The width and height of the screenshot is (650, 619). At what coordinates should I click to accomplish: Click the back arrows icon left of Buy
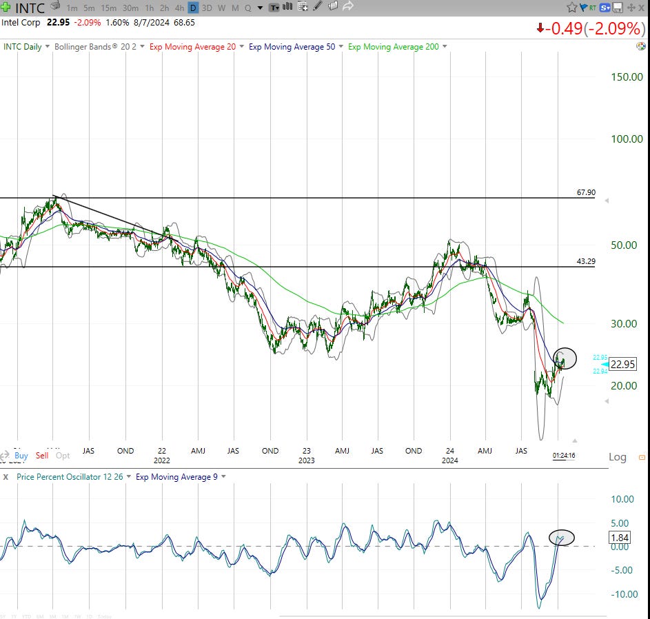(x=5, y=455)
